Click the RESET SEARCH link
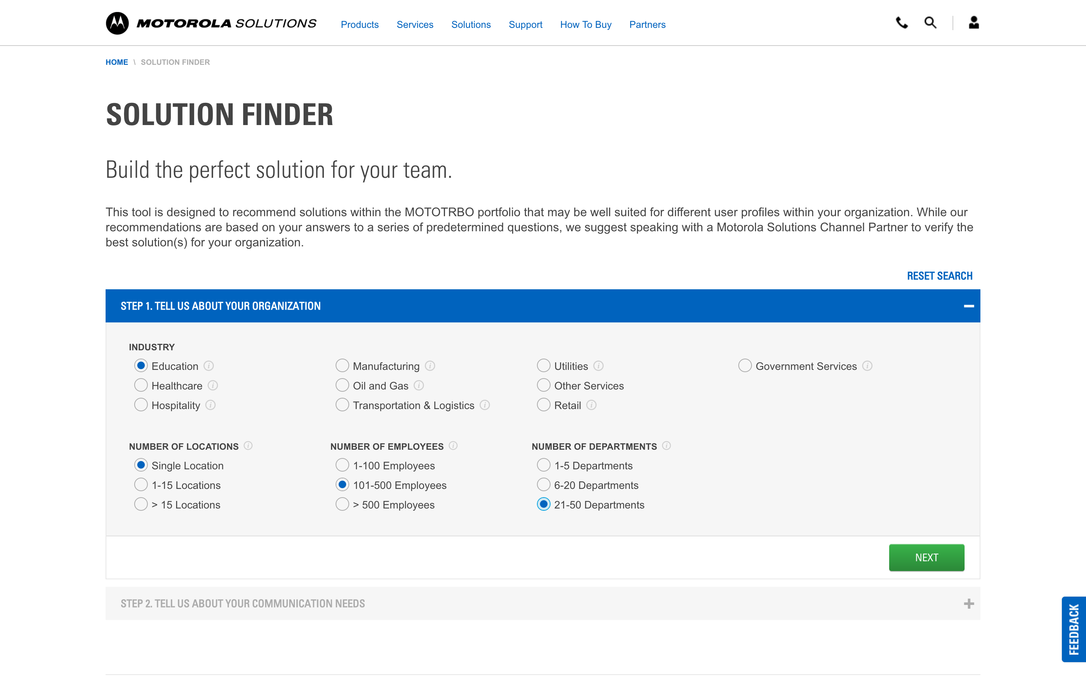This screenshot has width=1086, height=678. (940, 276)
